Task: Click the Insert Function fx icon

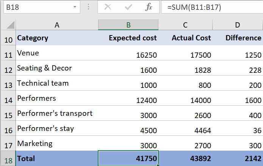Action: 149,7
